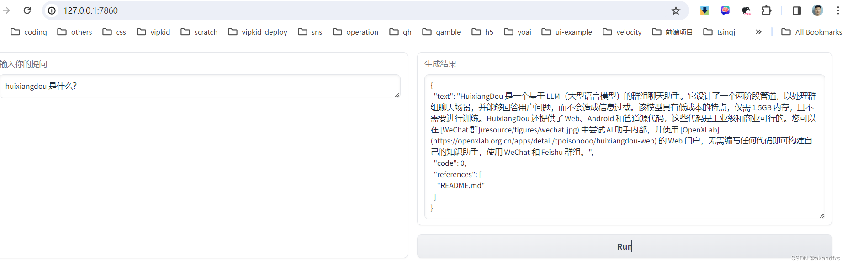
Task: Open the gh bookmark folder
Action: click(401, 32)
